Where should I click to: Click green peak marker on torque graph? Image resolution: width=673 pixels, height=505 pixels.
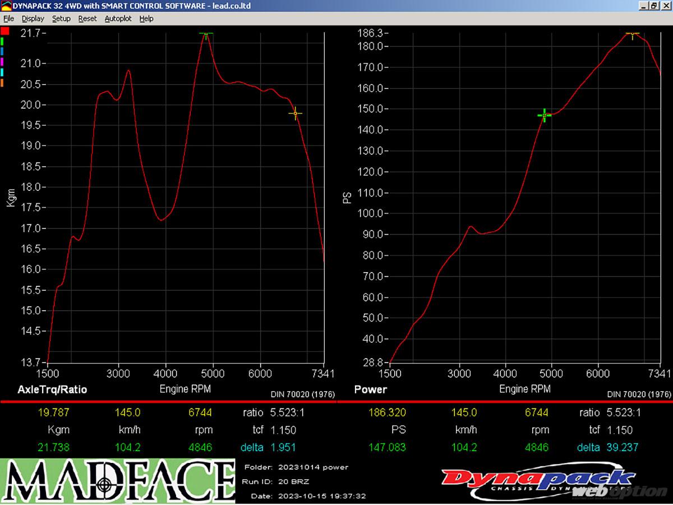point(206,34)
